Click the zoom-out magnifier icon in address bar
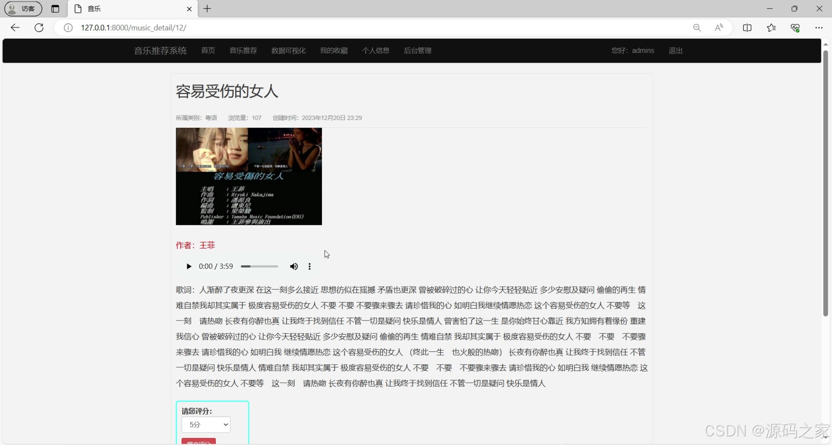This screenshot has height=445, width=832. [697, 28]
